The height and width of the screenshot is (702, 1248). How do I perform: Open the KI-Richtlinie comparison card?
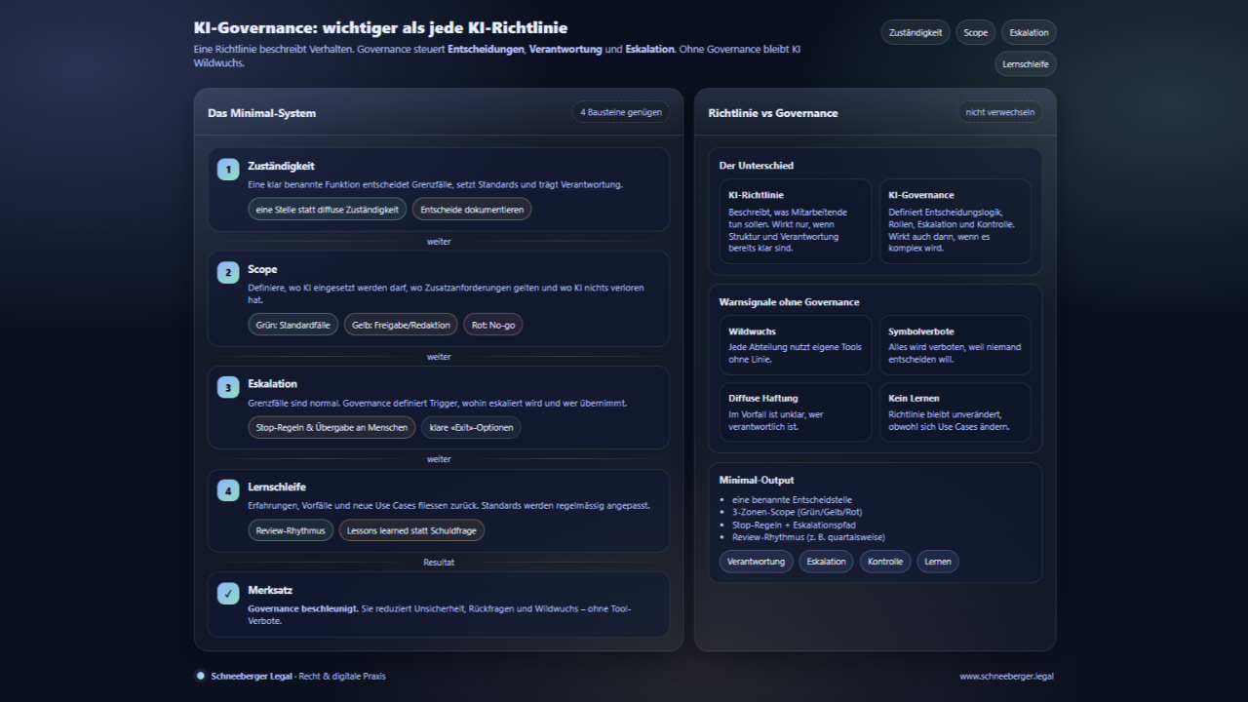(796, 221)
